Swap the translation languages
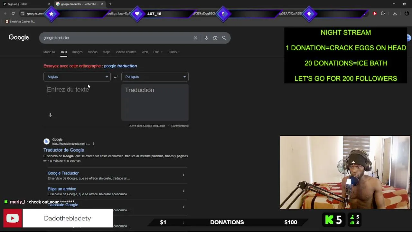Screen dimensions: 412x232 point(116,77)
